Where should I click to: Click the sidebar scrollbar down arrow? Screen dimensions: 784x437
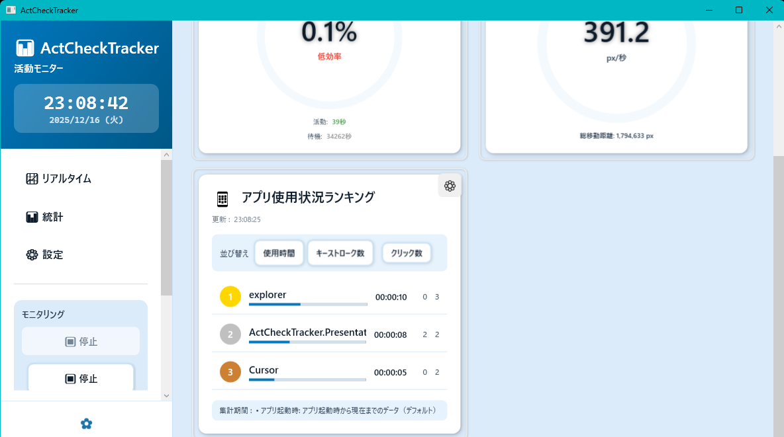(166, 395)
